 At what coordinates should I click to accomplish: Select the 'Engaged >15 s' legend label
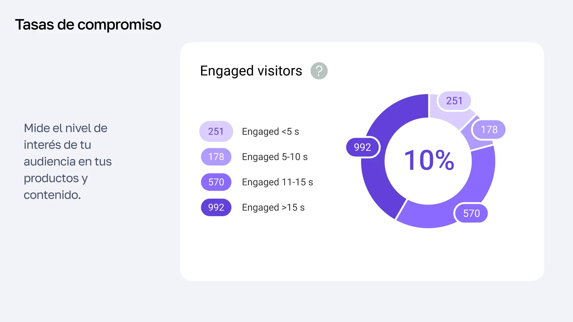pyautogui.click(x=273, y=208)
